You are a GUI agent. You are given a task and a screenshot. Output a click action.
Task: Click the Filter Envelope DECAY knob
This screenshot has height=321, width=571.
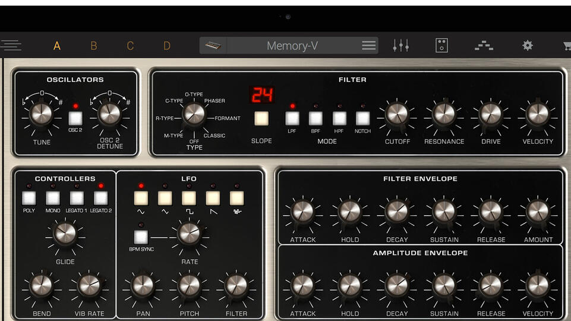point(397,212)
